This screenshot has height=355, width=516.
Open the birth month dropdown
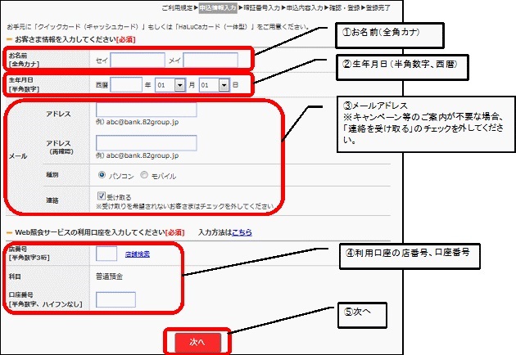pyautogui.click(x=171, y=85)
